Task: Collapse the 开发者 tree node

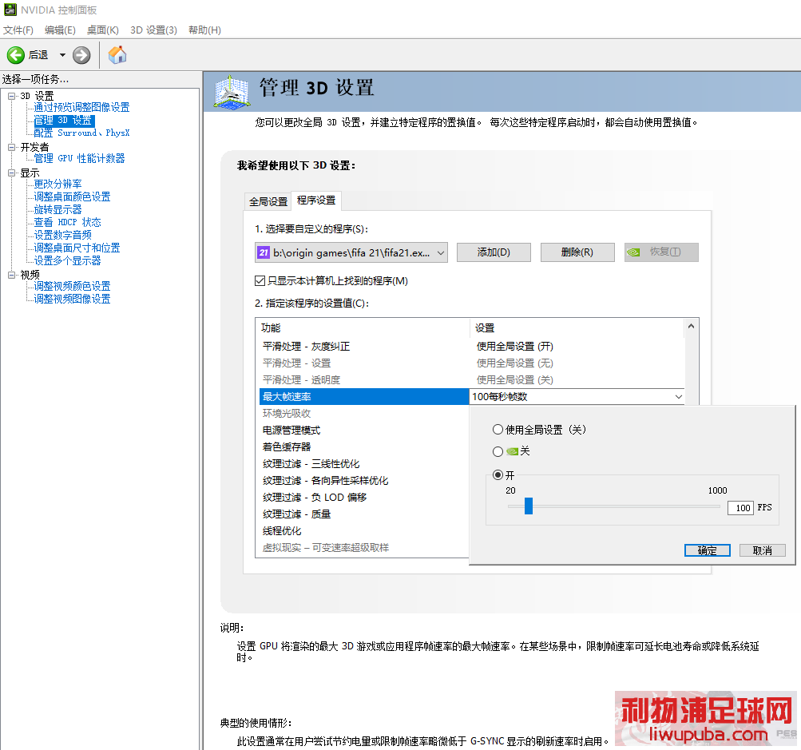Action: click(x=12, y=147)
